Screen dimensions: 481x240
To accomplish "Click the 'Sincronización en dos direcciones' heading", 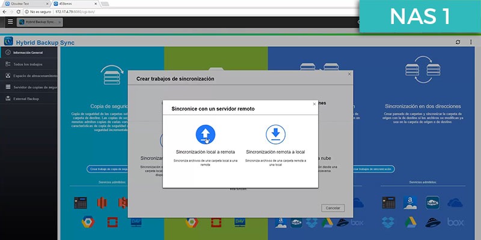I will tap(423, 106).
